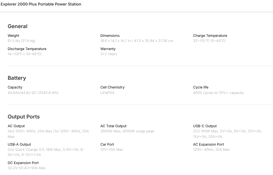
Task: Click the AC Total Output label
Action: pos(113,126)
